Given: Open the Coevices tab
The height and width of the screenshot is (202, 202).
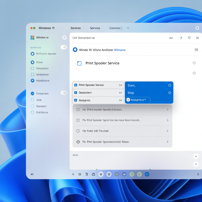Looking at the screenshot, I should tap(115, 28).
